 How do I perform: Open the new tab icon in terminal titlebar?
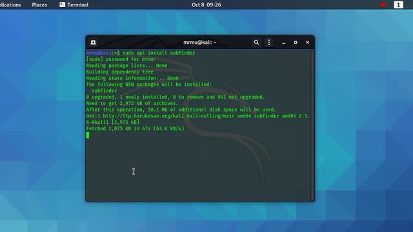(93, 43)
